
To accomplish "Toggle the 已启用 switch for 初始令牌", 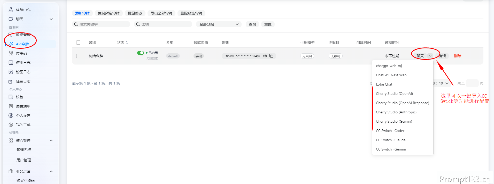I will pos(141,53).
